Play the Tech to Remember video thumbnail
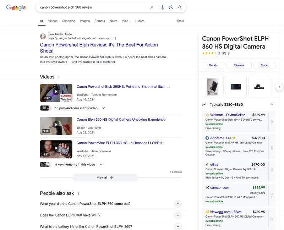 click(x=56, y=93)
